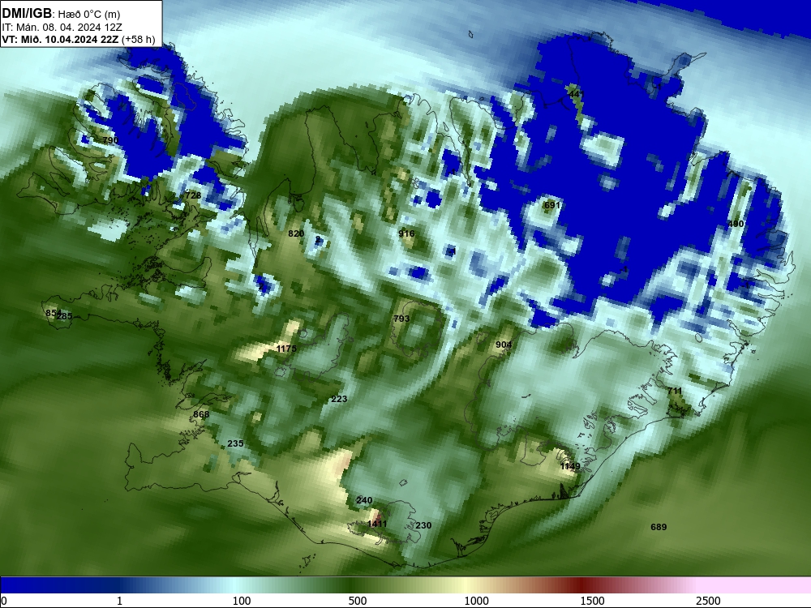Click the 0 label at color scale start
Screen dimensions: 811x608
pyautogui.click(x=4, y=601)
